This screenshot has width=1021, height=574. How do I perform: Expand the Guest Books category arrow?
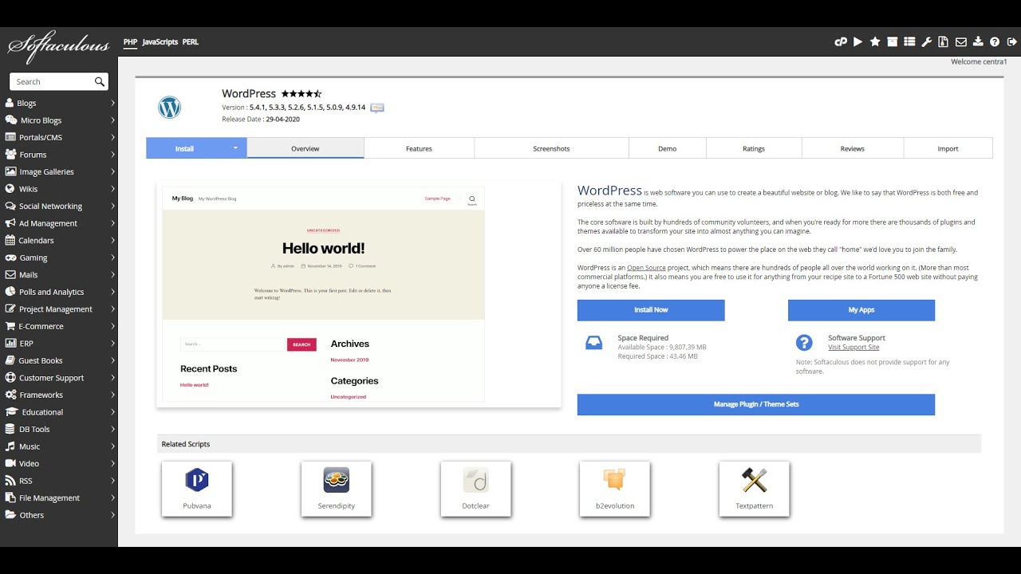(112, 360)
